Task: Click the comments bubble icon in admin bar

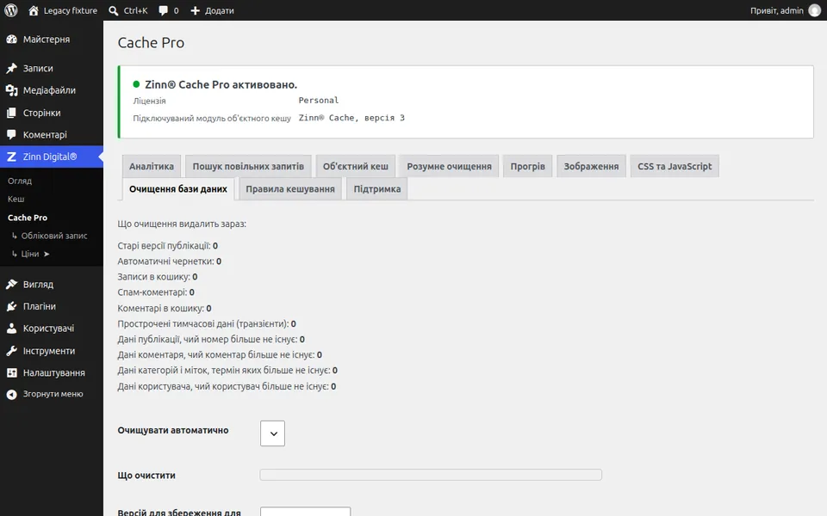Action: pos(164,10)
